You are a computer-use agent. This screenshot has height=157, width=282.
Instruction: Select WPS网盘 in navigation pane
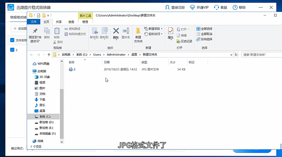[x=41, y=64]
